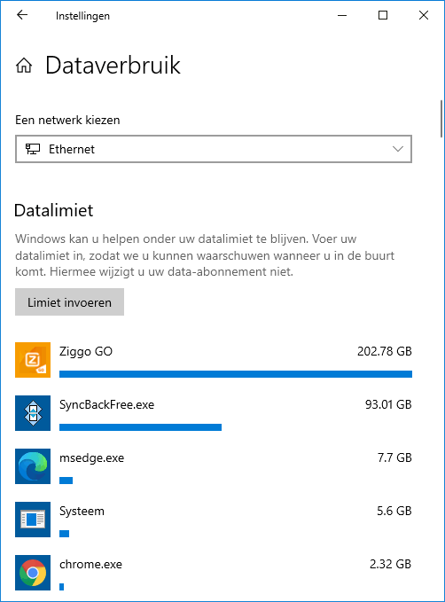The image size is (445, 602).
Task: Go to Settings home via house icon
Action: point(24,66)
